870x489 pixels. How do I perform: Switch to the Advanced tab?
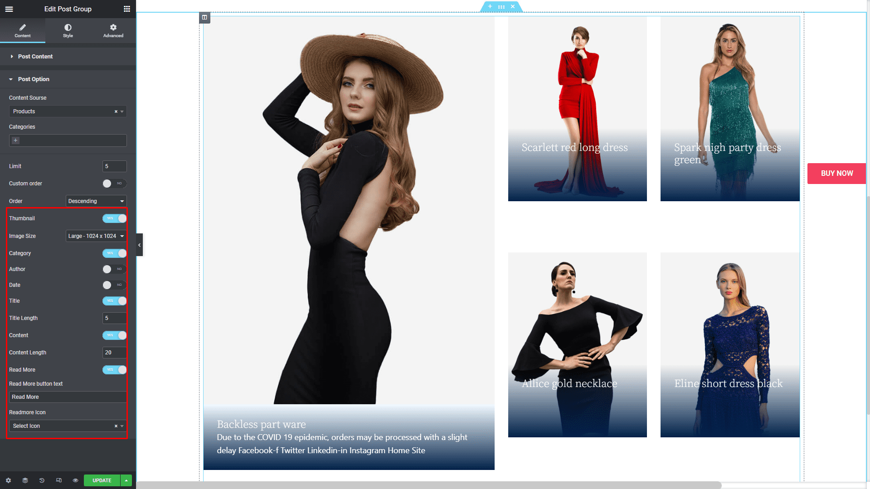click(x=113, y=30)
